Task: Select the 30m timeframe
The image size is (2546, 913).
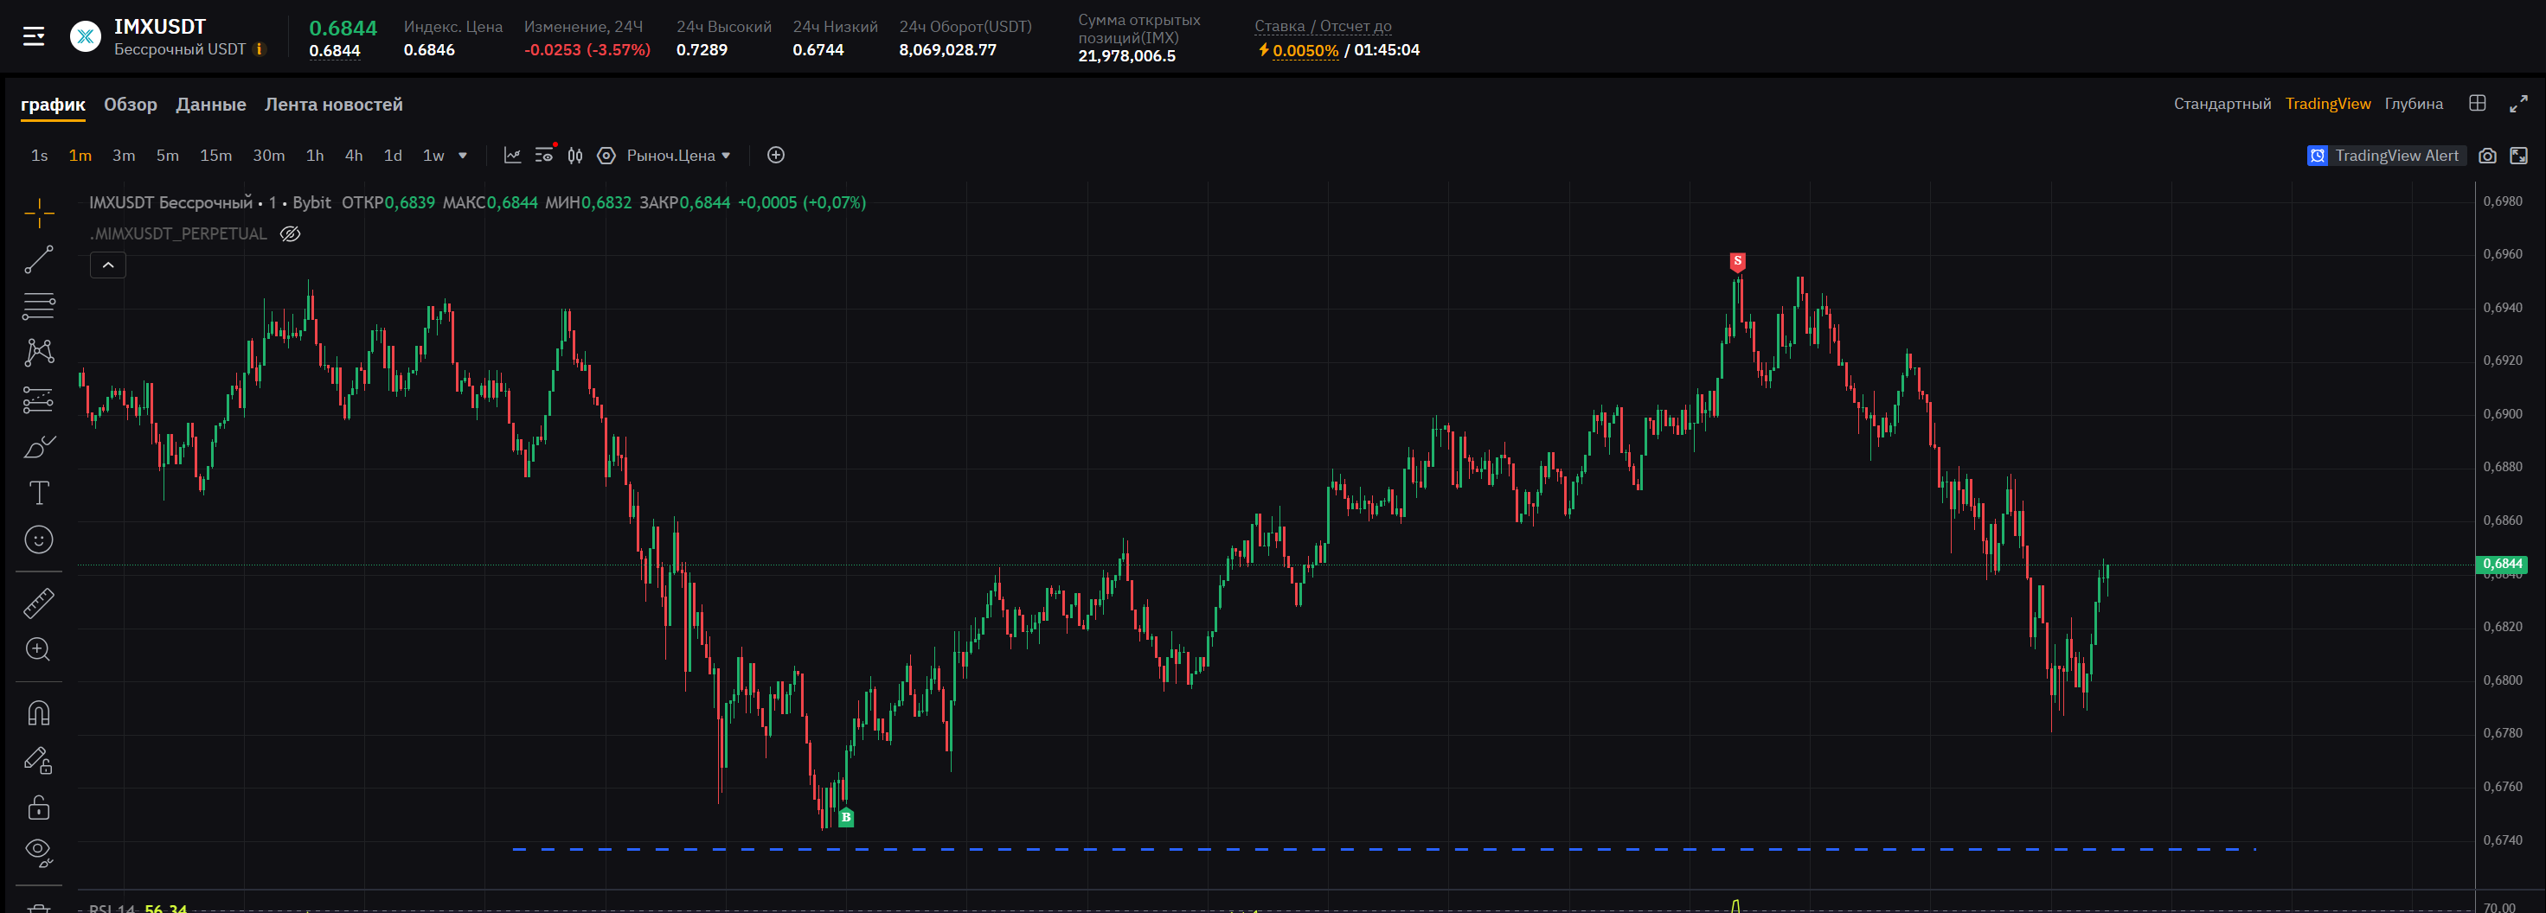Action: [x=269, y=155]
